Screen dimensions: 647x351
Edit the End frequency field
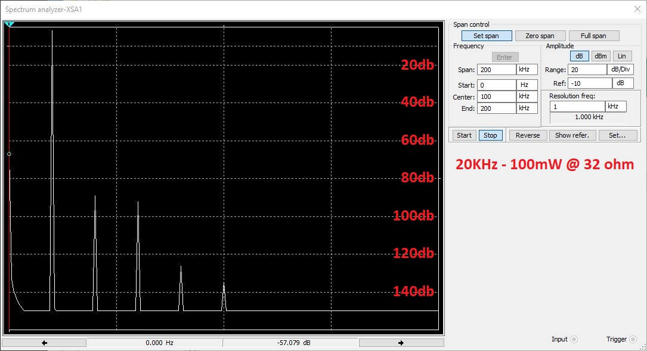coord(496,108)
